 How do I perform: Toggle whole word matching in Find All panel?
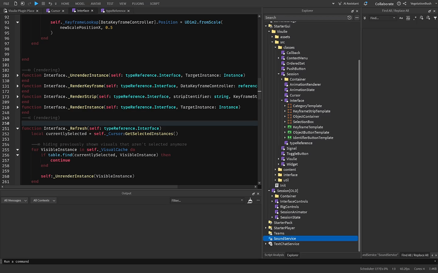pos(408,17)
